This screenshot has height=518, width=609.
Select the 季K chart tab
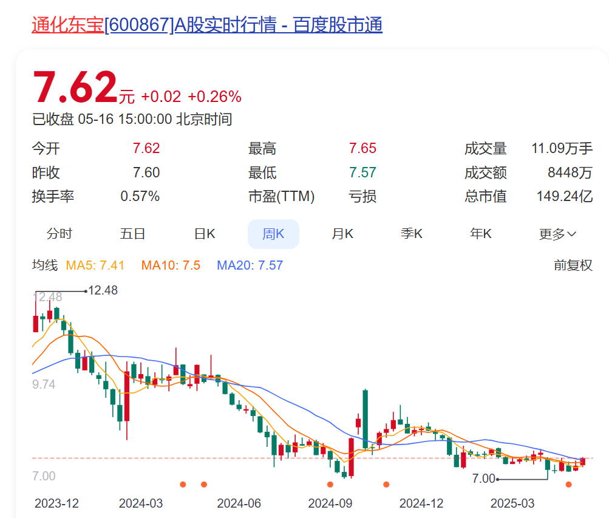click(412, 234)
